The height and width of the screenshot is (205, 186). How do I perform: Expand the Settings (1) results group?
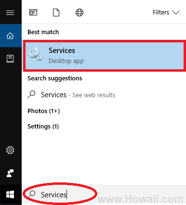(43, 127)
